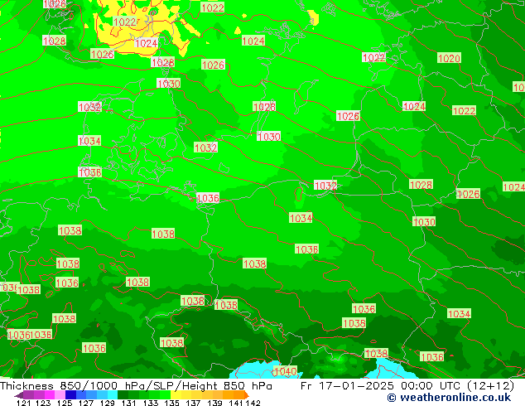This screenshot has height=406, width=525.
Task: Click legend value 141
Action: 236,403
